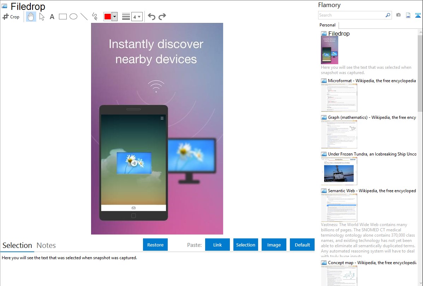This screenshot has width=423, height=286.
Task: Click the selection text 'Here you will see the text'
Action: point(69,258)
